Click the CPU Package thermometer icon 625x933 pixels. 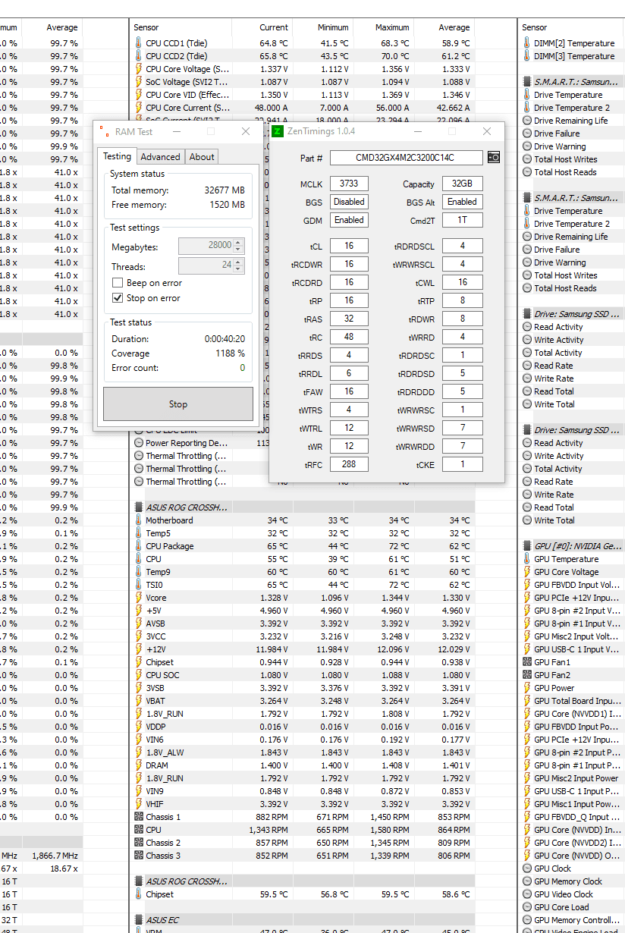[x=138, y=546]
